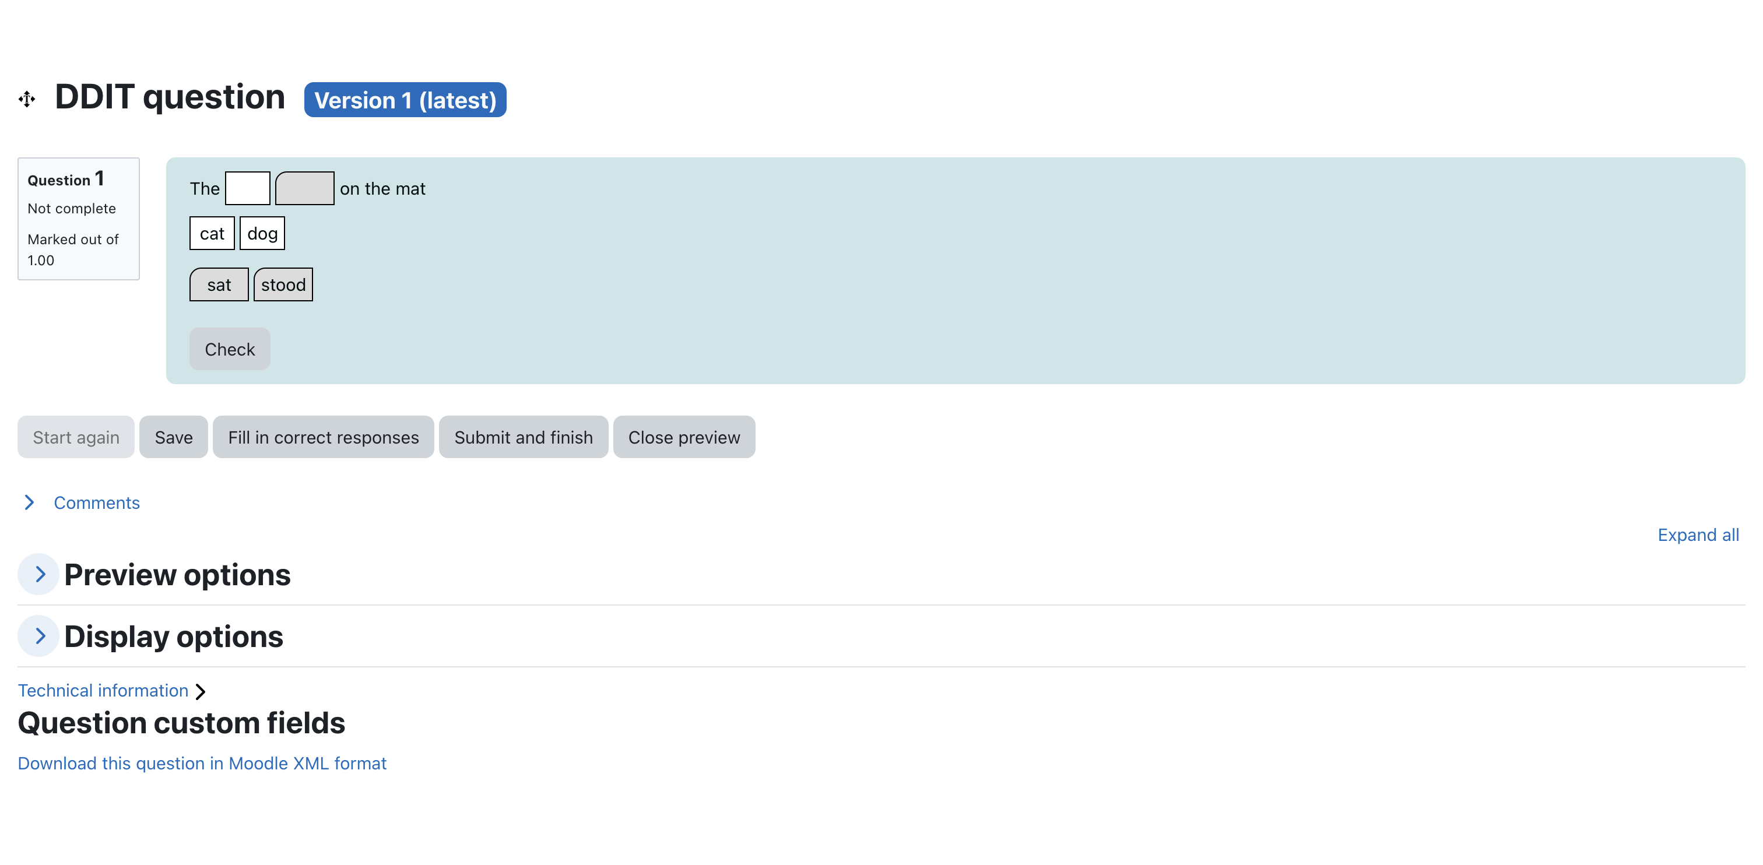Click the Preview options heading
Viewport: 1763px width, 865px height.
[x=177, y=575]
